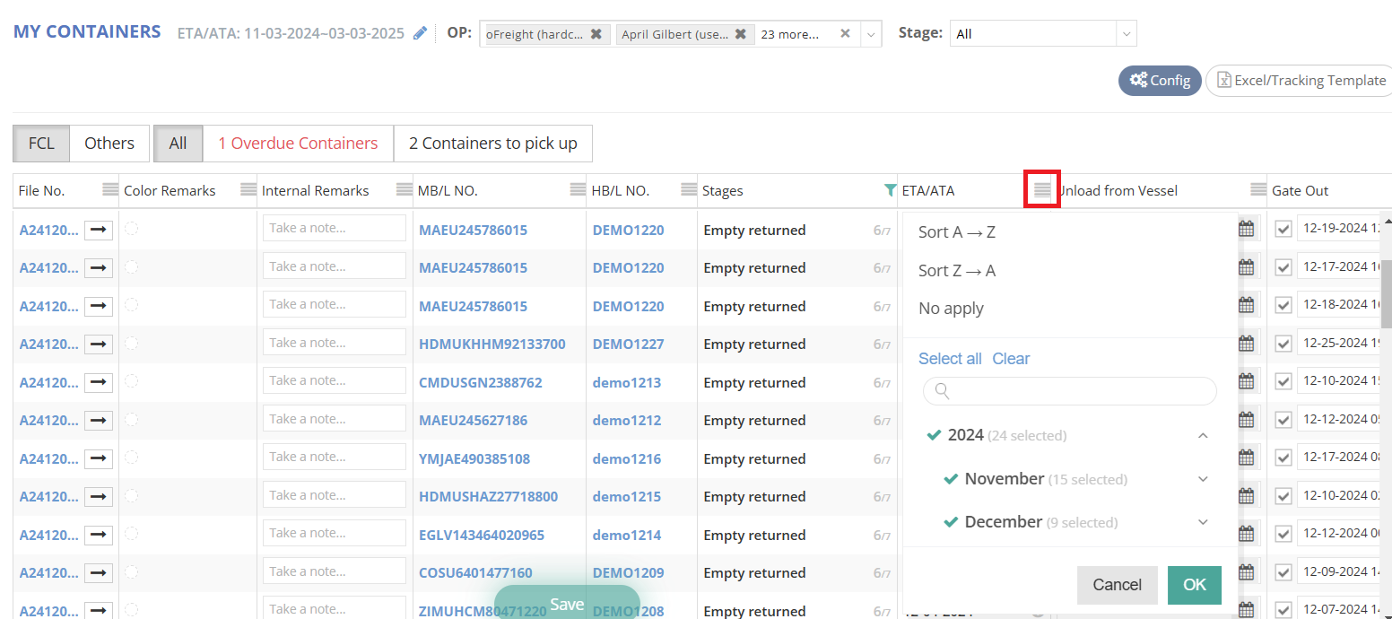Expand the December month filter group
This screenshot has width=1392, height=619.
point(1203,522)
